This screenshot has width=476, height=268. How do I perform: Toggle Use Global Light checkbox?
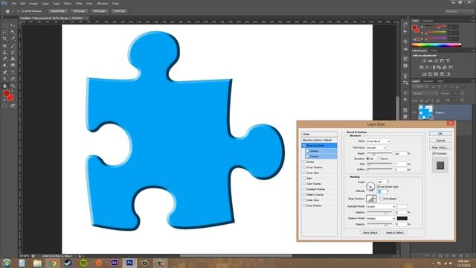tap(379, 187)
